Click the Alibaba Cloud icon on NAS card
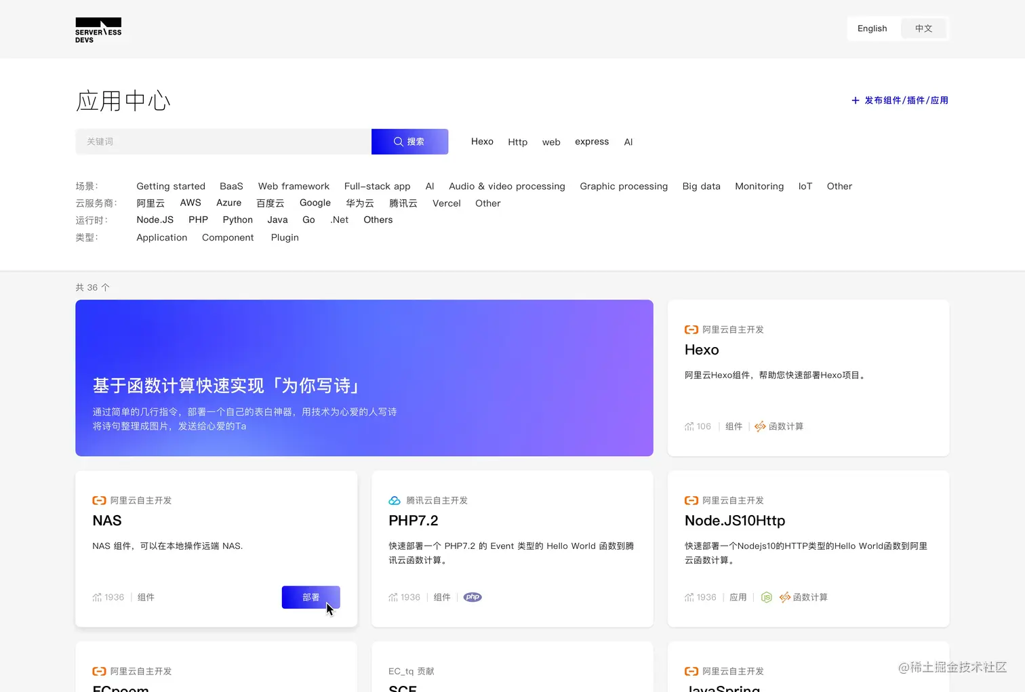Image resolution: width=1025 pixels, height=692 pixels. [99, 500]
